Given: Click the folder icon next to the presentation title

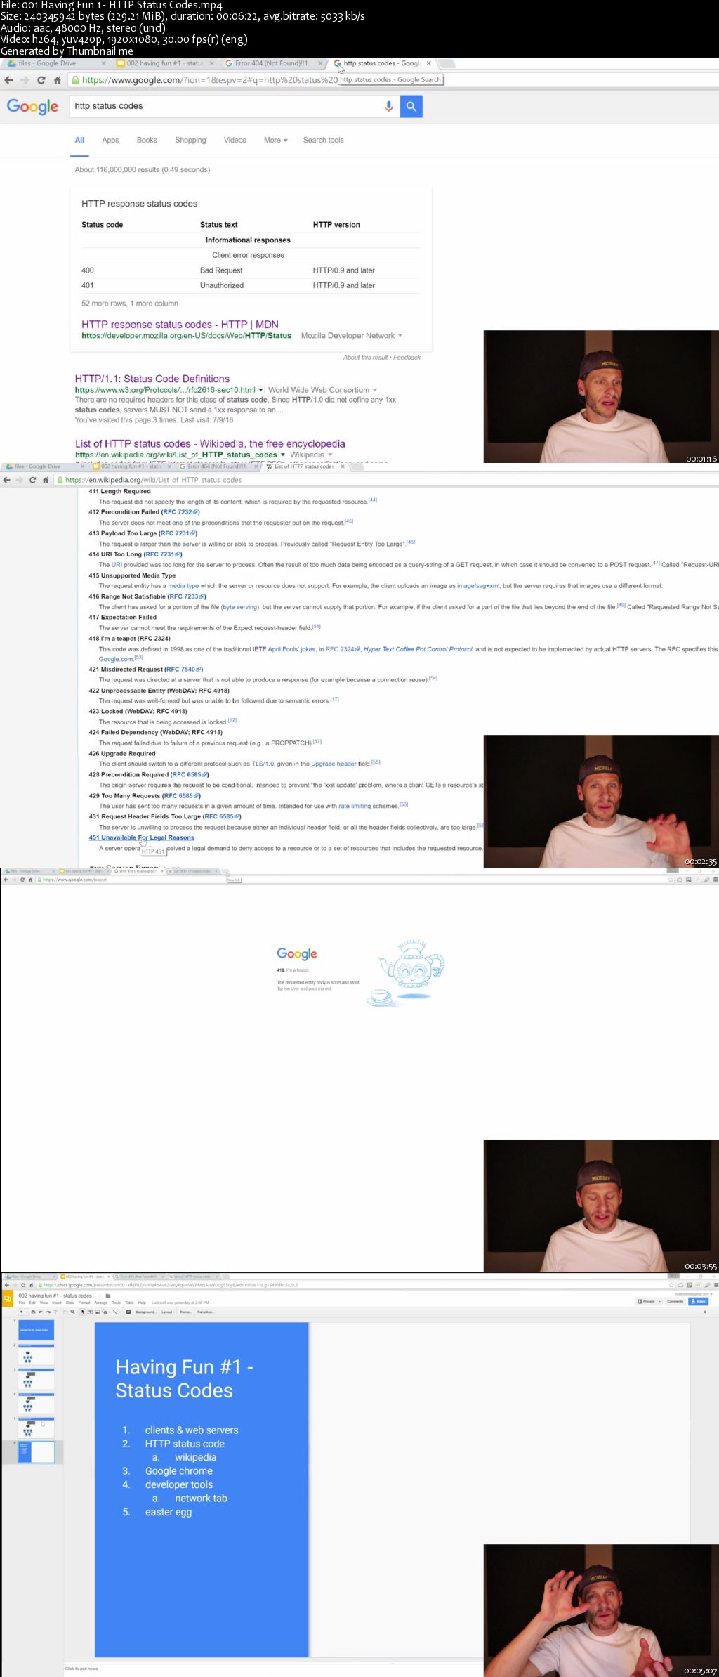Looking at the screenshot, I should 108,1296.
